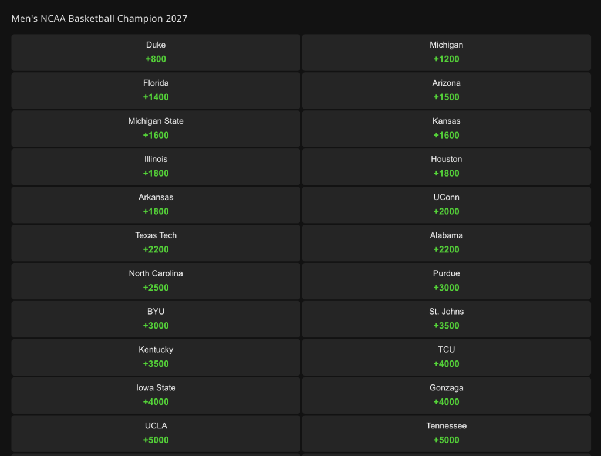Choose UConn +2000 to win championship
This screenshot has height=456, width=601.
tap(446, 205)
